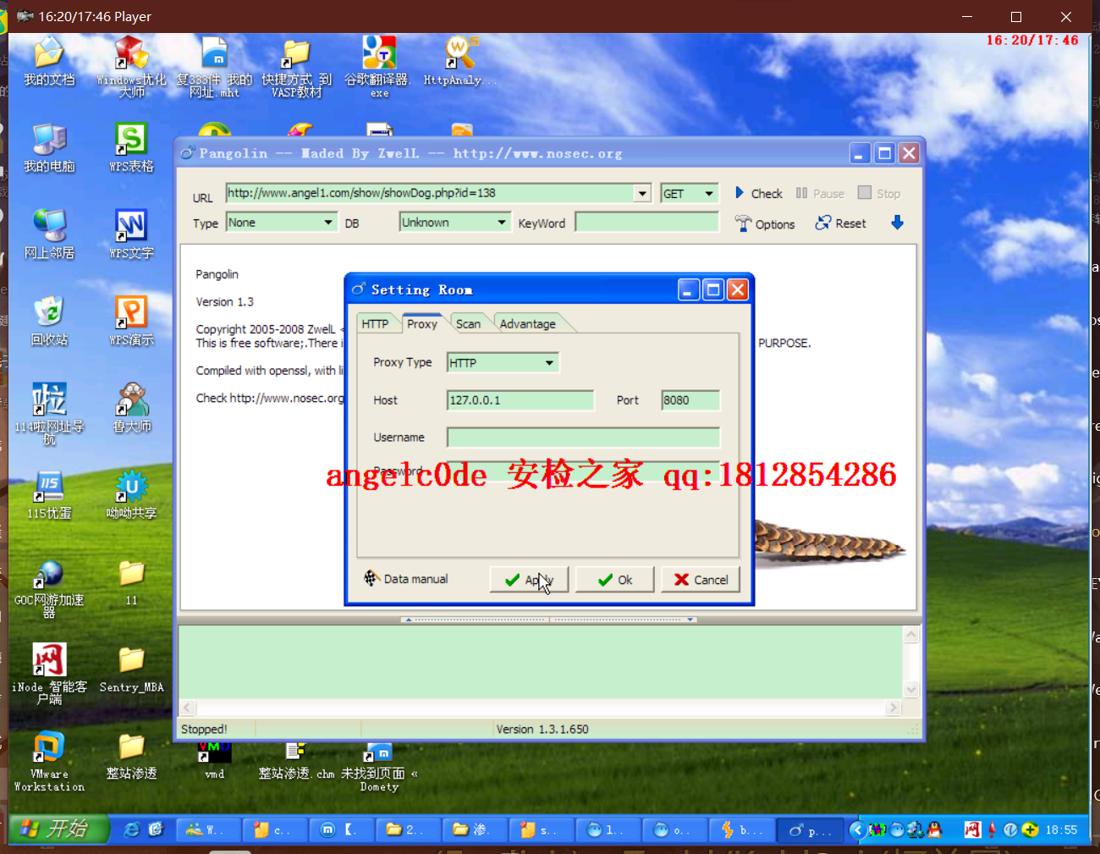Cancel the Setting Room dialog
The height and width of the screenshot is (854, 1100).
pos(701,580)
